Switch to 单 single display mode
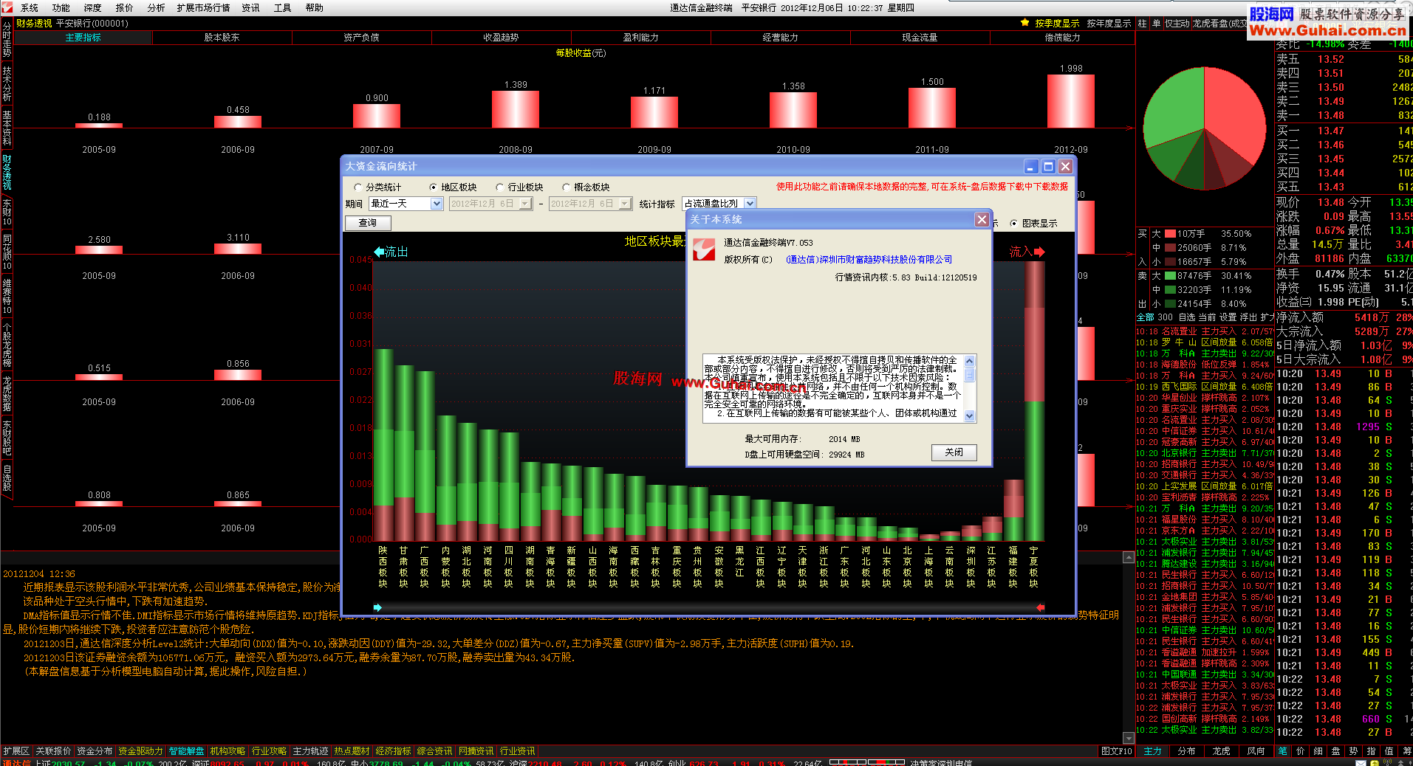 point(1156,24)
